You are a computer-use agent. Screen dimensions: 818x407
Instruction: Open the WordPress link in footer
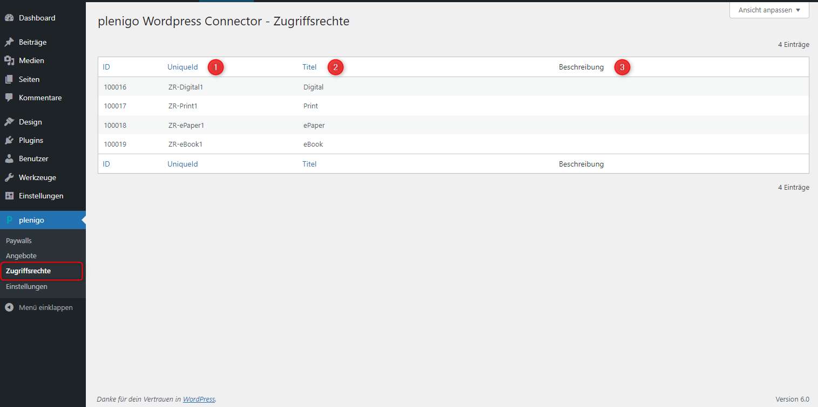click(199, 399)
